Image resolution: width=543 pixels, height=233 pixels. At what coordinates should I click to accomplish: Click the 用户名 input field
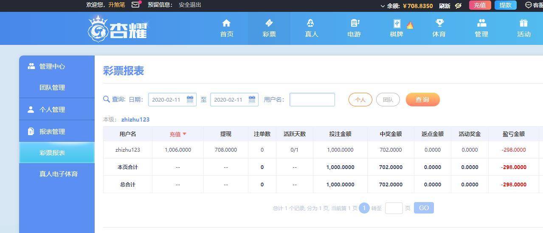[x=312, y=100]
